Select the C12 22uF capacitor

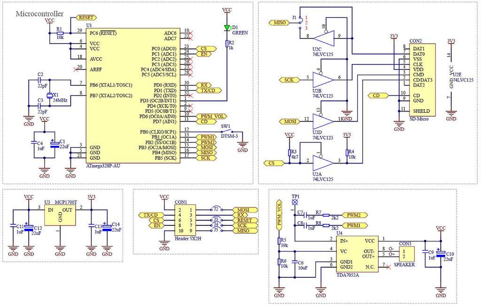pyautogui.click(x=29, y=227)
